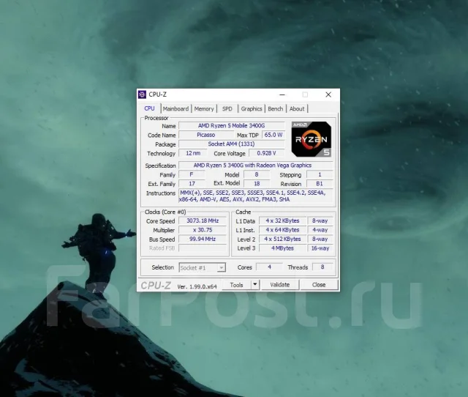The width and height of the screenshot is (468, 397).
Task: Switch to the CPU tab
Action: pyautogui.click(x=149, y=108)
